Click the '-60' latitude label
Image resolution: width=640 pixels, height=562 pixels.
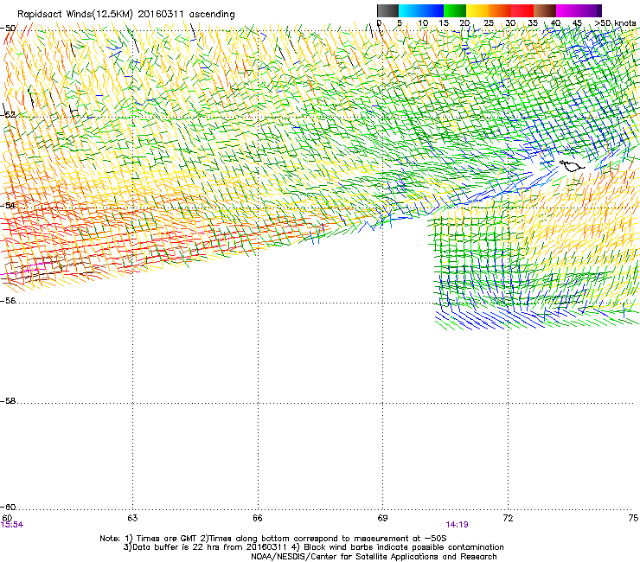(8, 508)
